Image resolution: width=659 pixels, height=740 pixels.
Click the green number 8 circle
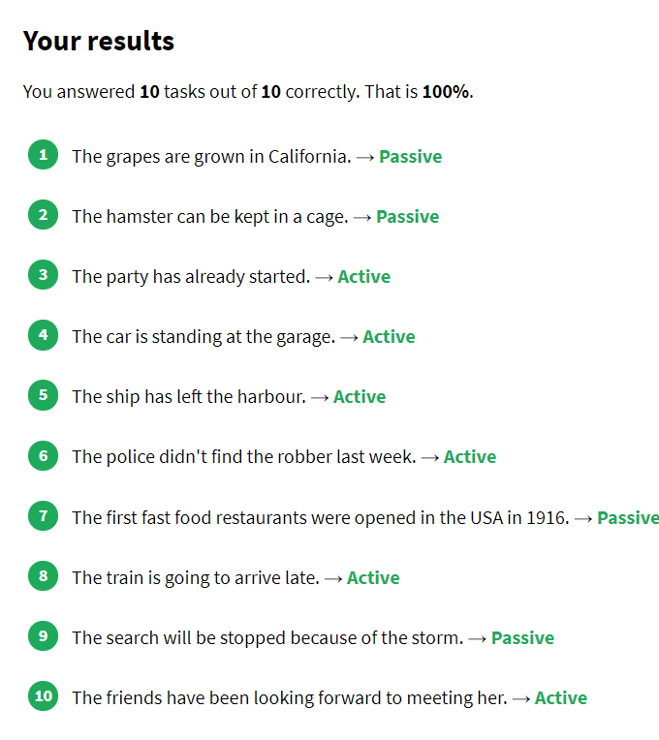43,576
